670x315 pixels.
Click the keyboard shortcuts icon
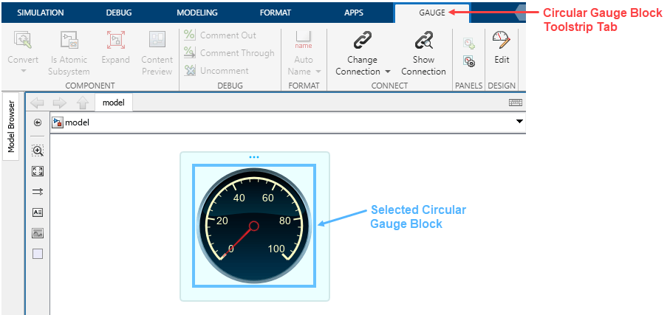[x=516, y=103]
